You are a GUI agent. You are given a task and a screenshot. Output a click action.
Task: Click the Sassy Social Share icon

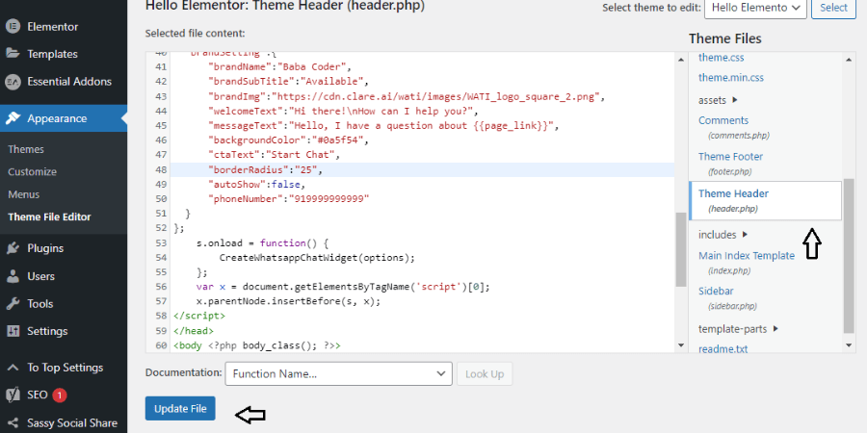click(13, 423)
